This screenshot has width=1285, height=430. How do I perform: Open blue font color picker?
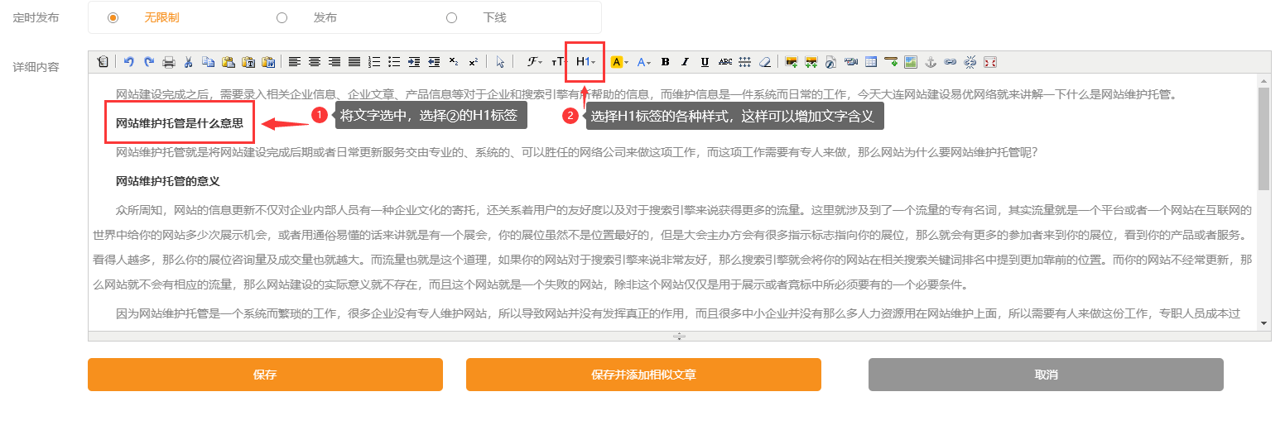click(x=643, y=62)
